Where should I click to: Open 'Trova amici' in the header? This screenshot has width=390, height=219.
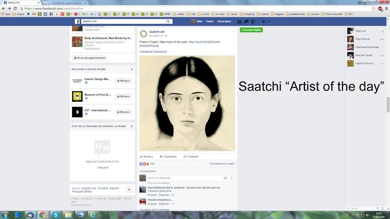224,22
